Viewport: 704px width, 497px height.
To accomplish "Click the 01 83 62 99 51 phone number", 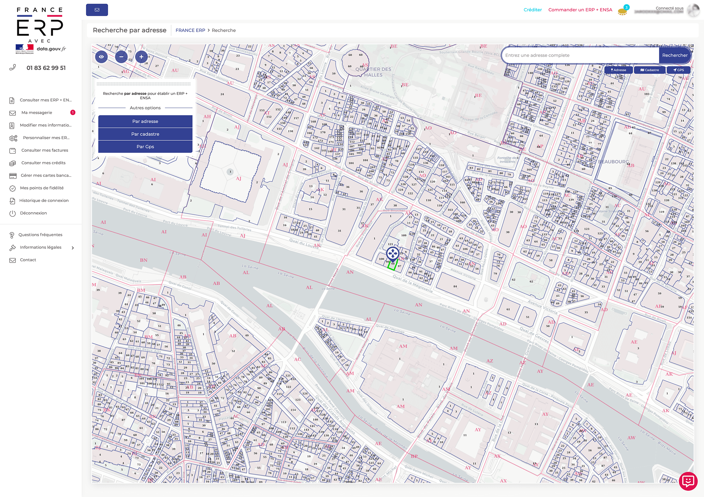I will point(46,68).
